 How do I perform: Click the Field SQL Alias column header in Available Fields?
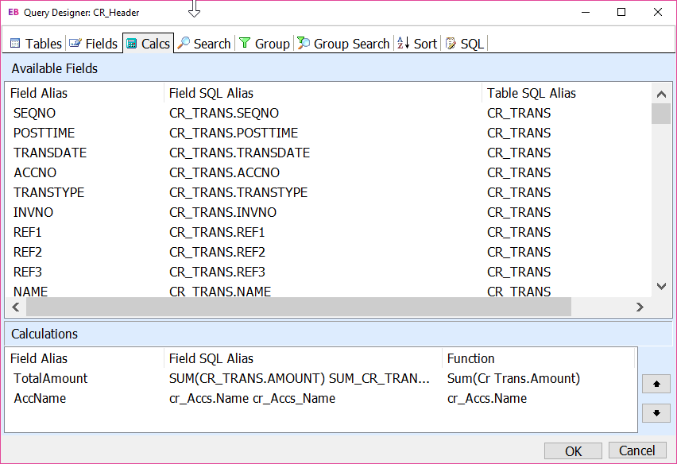[x=211, y=93]
